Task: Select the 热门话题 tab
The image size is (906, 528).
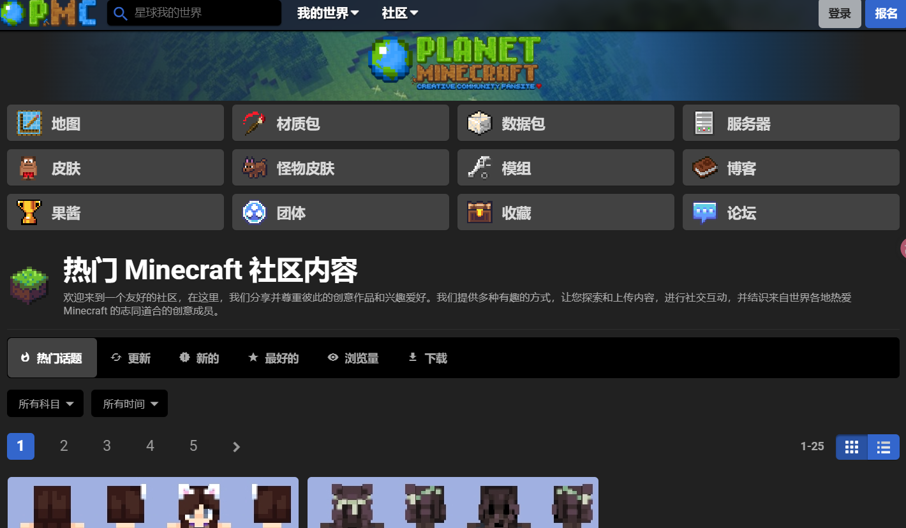Action: coord(52,358)
